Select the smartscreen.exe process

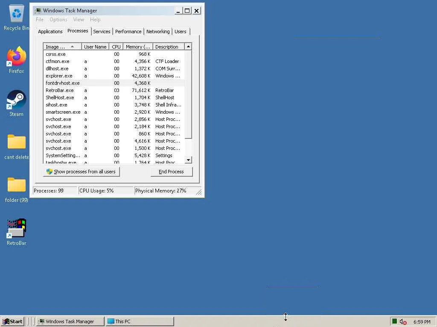click(114, 112)
